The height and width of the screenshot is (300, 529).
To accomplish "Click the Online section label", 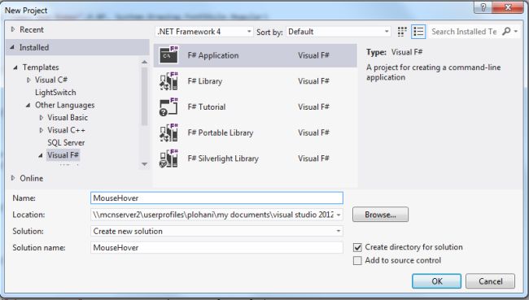I will point(32,178).
